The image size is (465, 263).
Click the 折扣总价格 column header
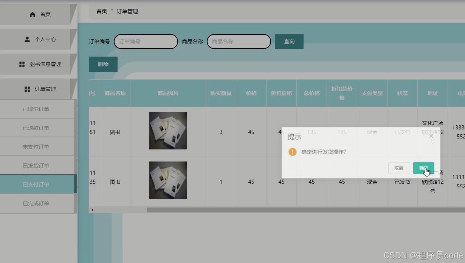click(x=342, y=93)
